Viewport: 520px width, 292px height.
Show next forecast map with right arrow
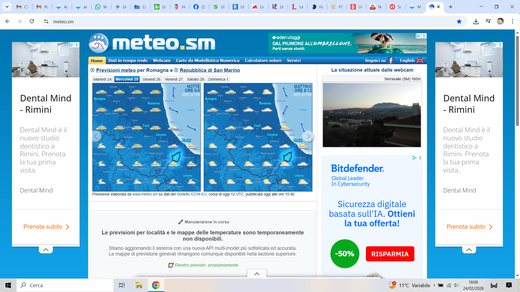[308, 137]
